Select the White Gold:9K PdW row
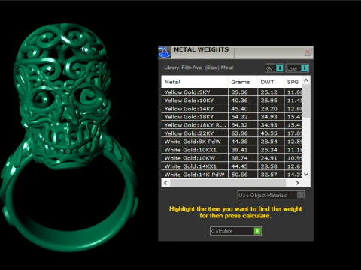The image size is (361, 270). [232, 142]
